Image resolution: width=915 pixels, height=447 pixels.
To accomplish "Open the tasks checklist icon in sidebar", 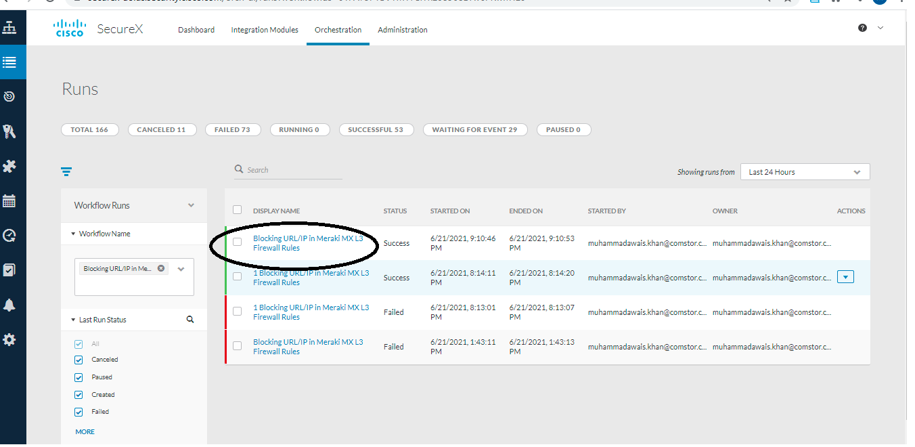I will [x=9, y=270].
